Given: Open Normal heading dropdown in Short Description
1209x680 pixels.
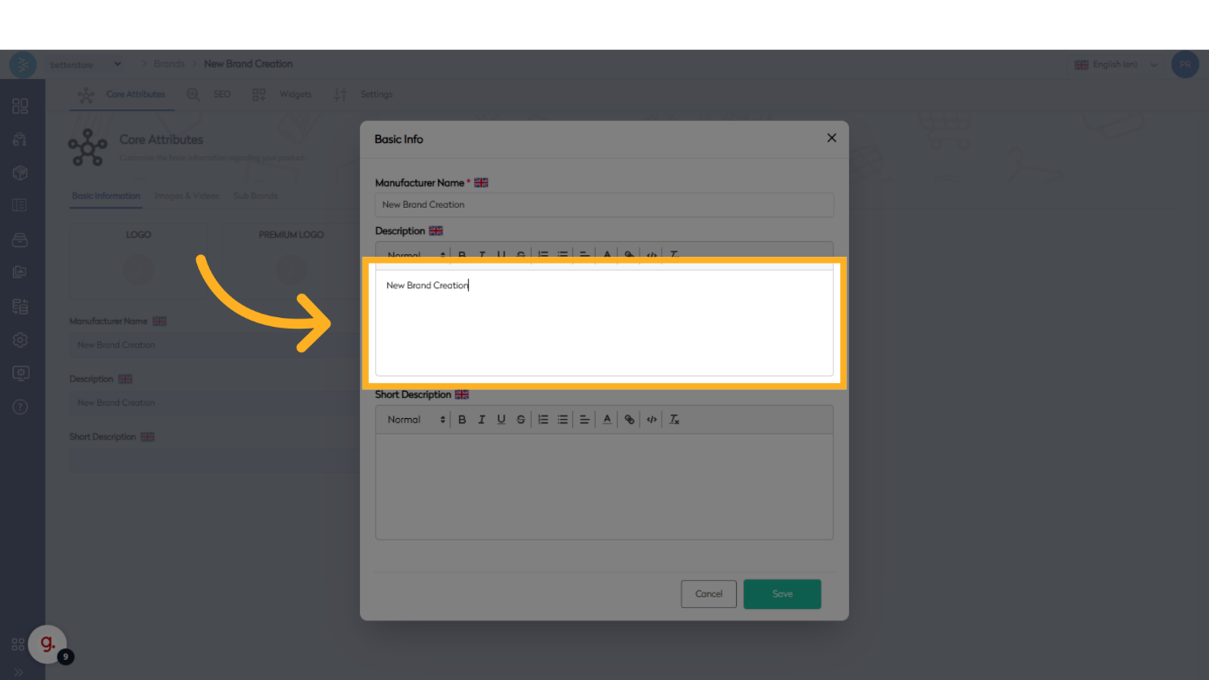Looking at the screenshot, I should pyautogui.click(x=416, y=420).
